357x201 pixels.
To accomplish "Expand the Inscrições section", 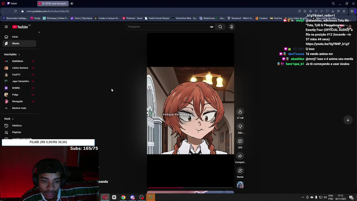I will [12, 54].
